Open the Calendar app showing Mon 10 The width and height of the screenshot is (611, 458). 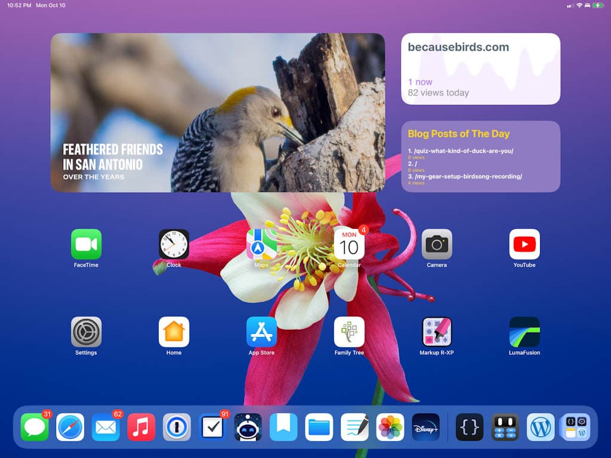click(x=349, y=244)
